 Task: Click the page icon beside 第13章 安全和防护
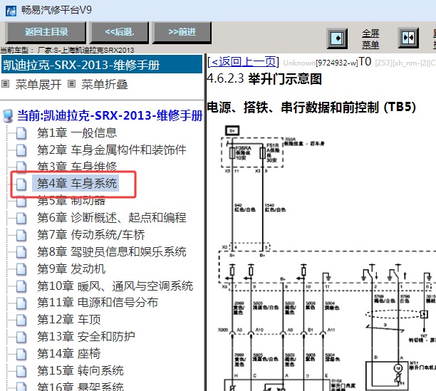point(21,337)
